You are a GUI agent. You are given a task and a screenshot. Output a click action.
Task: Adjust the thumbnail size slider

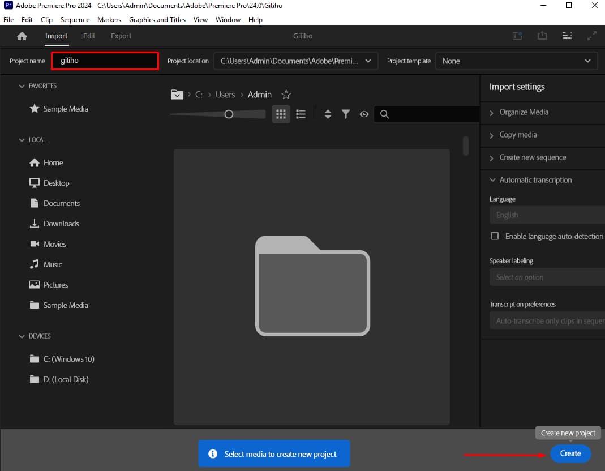click(229, 114)
